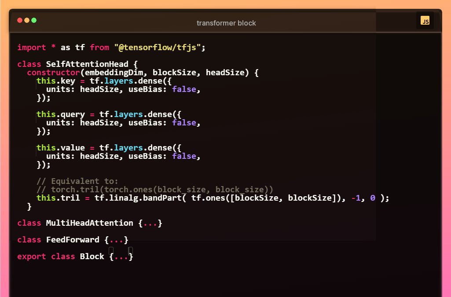The image size is (451, 297).
Task: Click the embeddingDim parameter
Action: 114,73
